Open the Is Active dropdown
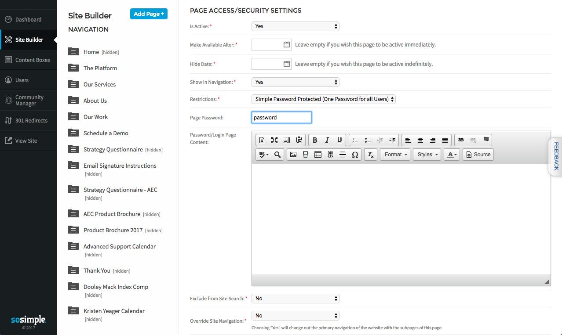The height and width of the screenshot is (335, 562). (x=295, y=26)
